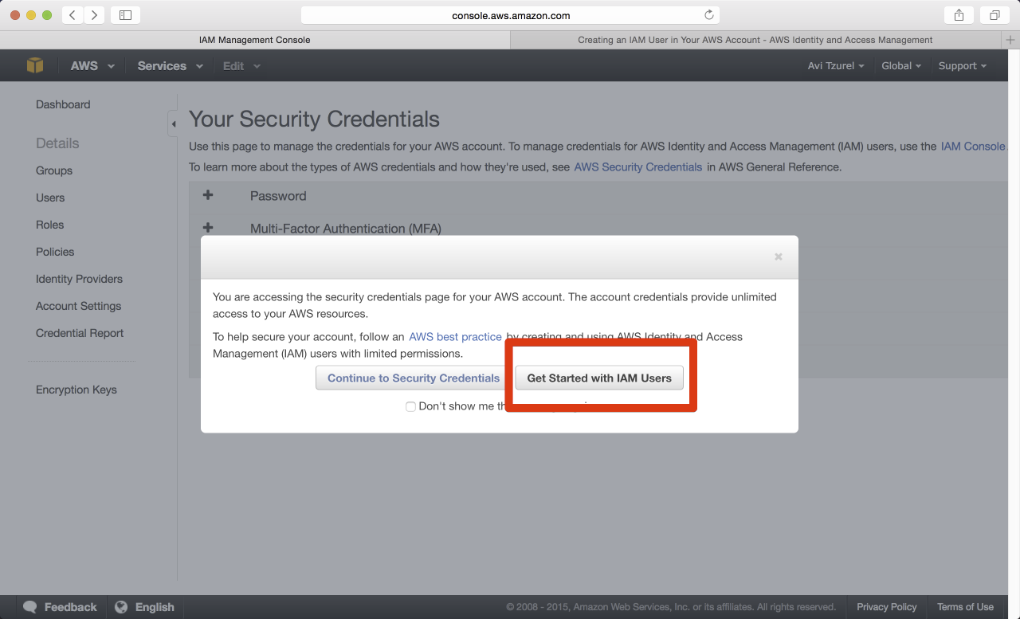Click the AWS cube logo icon

35,65
